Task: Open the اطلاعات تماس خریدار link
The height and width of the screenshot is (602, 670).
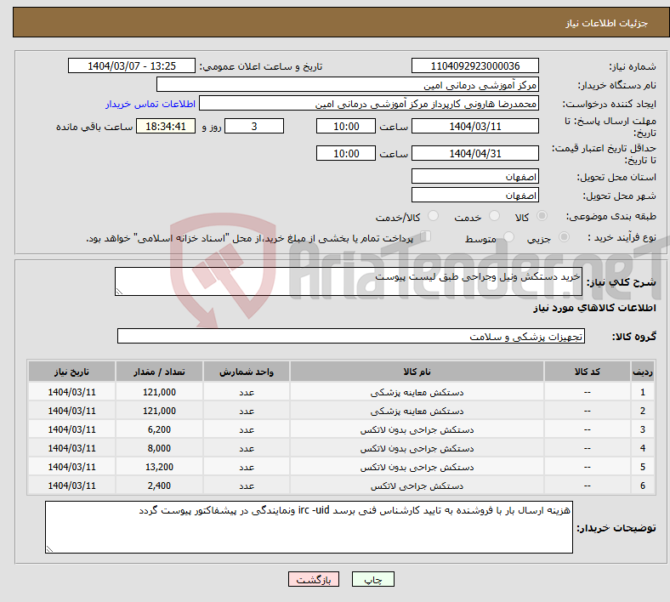Action: pos(150,104)
